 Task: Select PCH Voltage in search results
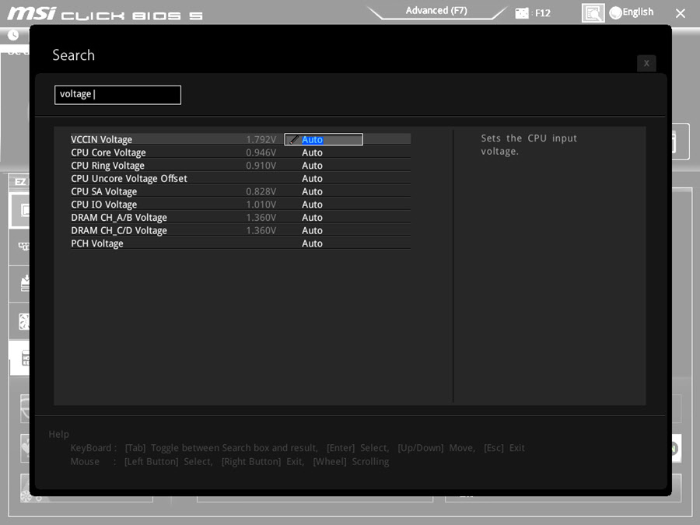[97, 243]
